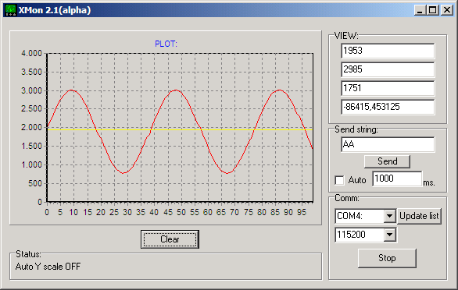This screenshot has width=458, height=290.
Task: Click the XMon app icon in title bar
Action: tap(11, 10)
